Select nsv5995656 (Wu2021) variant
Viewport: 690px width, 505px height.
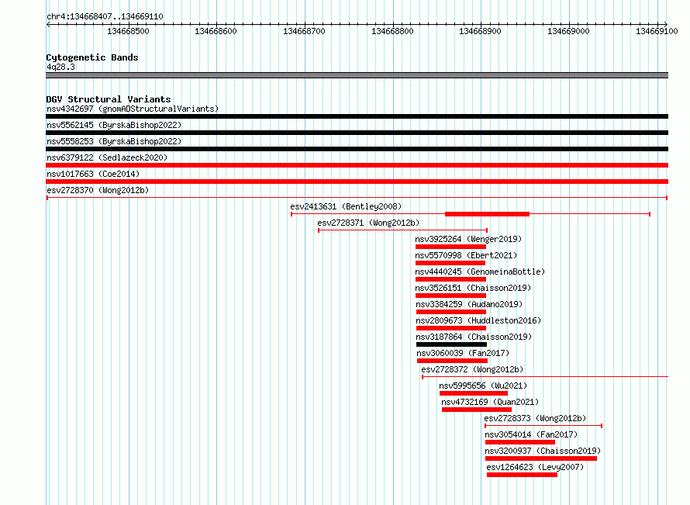coord(474,393)
